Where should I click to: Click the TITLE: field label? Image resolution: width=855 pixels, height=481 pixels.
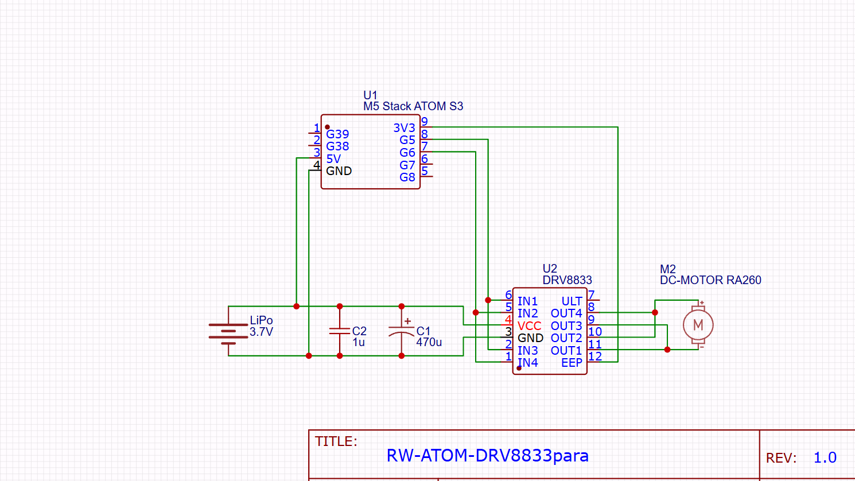coord(336,441)
